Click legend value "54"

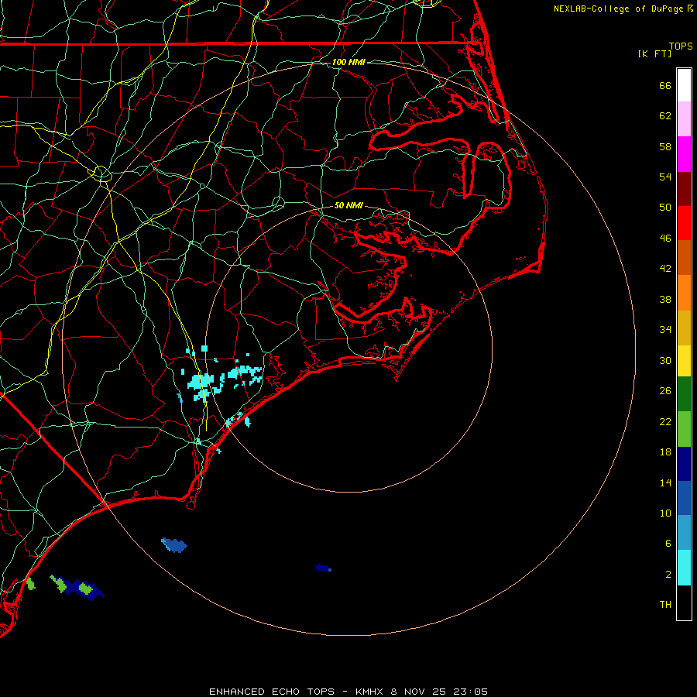pyautogui.click(x=665, y=177)
